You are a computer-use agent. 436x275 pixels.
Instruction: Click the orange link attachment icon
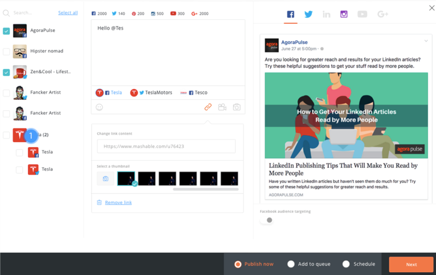click(208, 107)
